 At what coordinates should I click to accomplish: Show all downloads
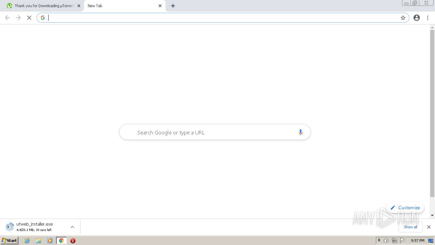pyautogui.click(x=411, y=227)
